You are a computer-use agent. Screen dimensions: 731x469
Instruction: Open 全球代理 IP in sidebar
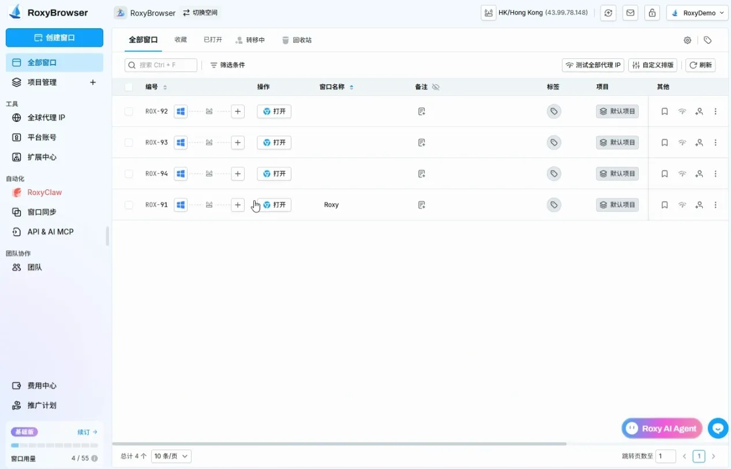[x=54, y=118]
